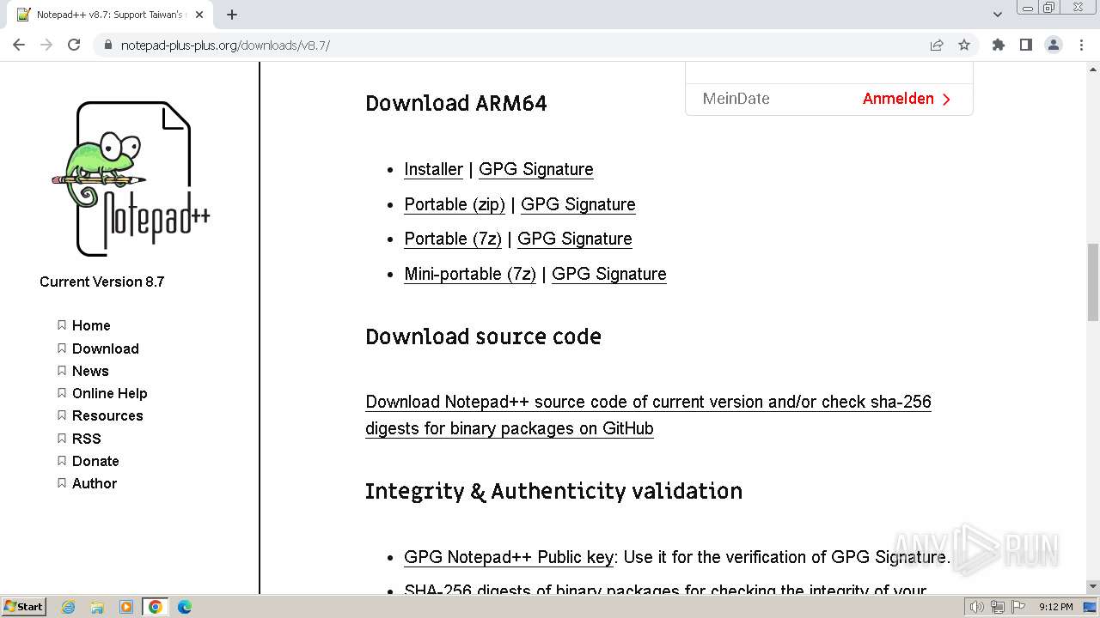Image resolution: width=1100 pixels, height=618 pixels.
Task: Click Integrity & Authenticity validation heading
Action: [x=553, y=491]
